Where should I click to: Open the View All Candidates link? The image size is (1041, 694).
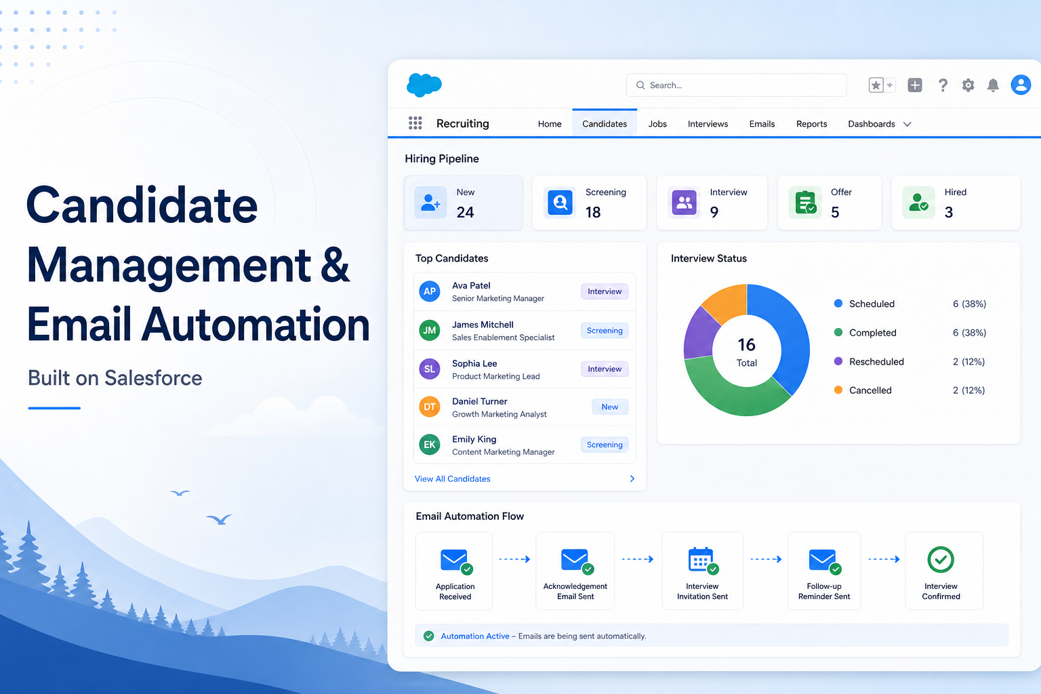coord(452,478)
